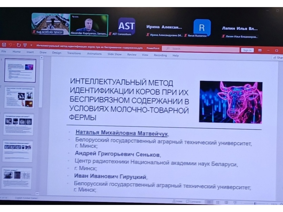Open the Animations ribbon tab

[94, 54]
